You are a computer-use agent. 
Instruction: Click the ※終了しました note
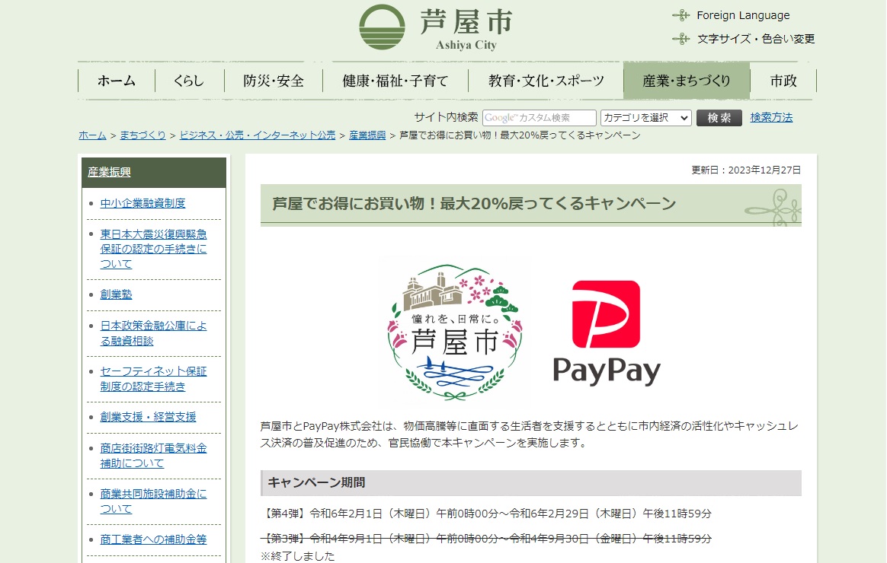click(297, 556)
